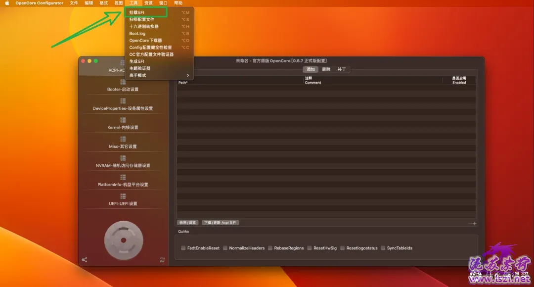Open the 视图 menu in the menu bar
Viewport: 534px width, 287px height.
pyautogui.click(x=119, y=3)
